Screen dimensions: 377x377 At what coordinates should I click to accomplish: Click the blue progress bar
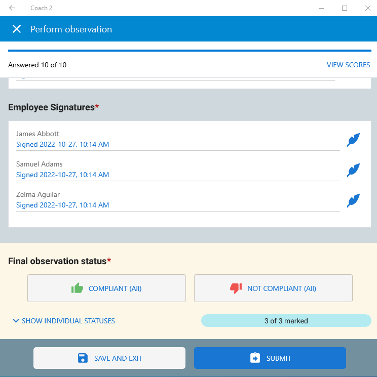point(190,51)
